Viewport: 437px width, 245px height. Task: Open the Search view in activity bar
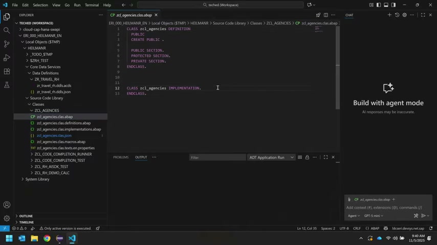(7, 30)
